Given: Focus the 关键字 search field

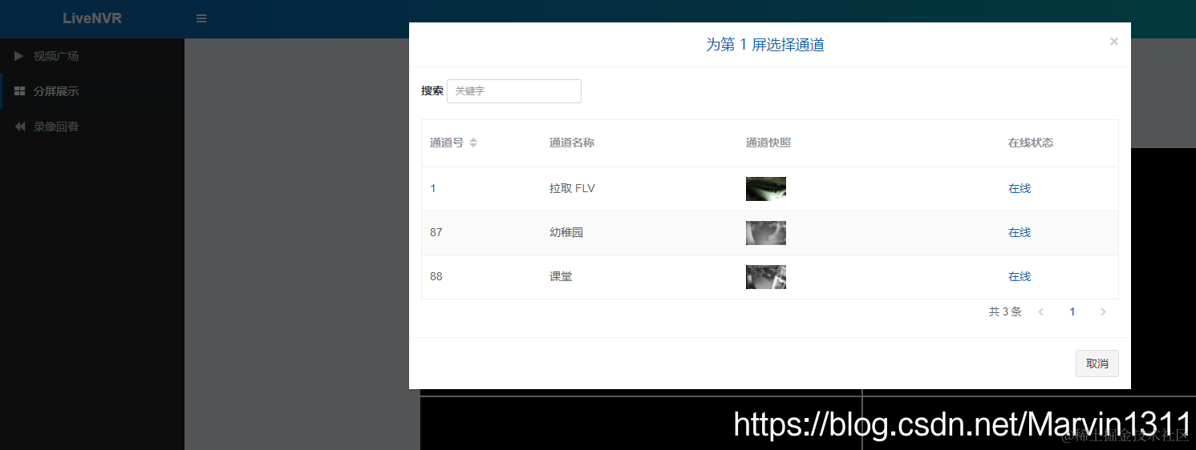Looking at the screenshot, I should [514, 91].
